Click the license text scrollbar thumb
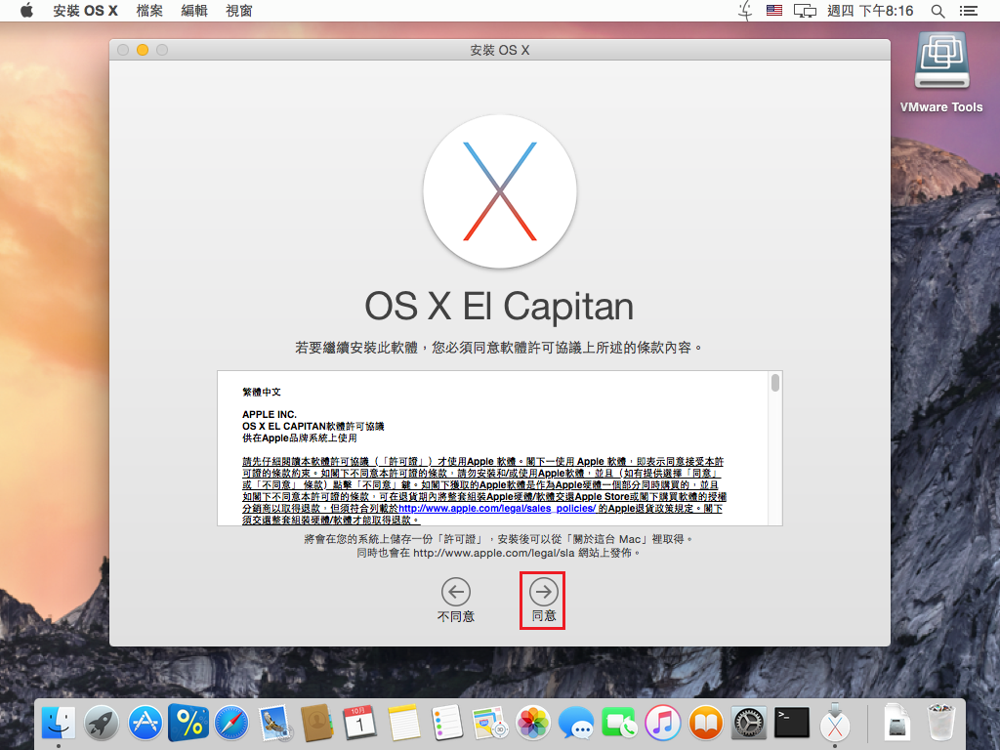The image size is (1000, 750). coord(774,383)
